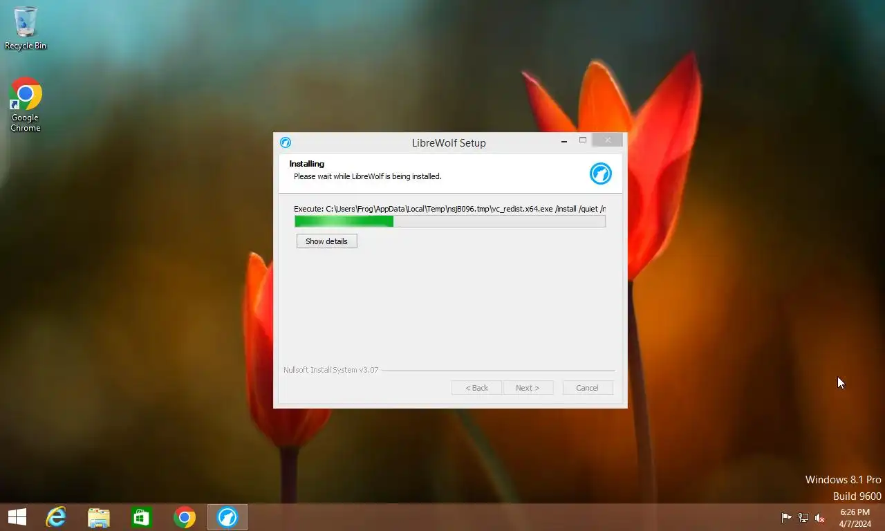Open the network status tray icon
885x531 pixels.
(803, 517)
